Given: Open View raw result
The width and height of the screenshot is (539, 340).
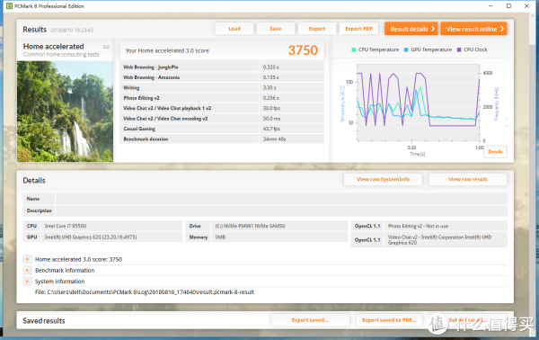Looking at the screenshot, I should click(467, 179).
